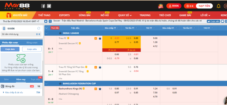Image resolution: width=227 pixels, height=105 pixels.
Task: Select the Sớm tab
Action: pos(6,79)
